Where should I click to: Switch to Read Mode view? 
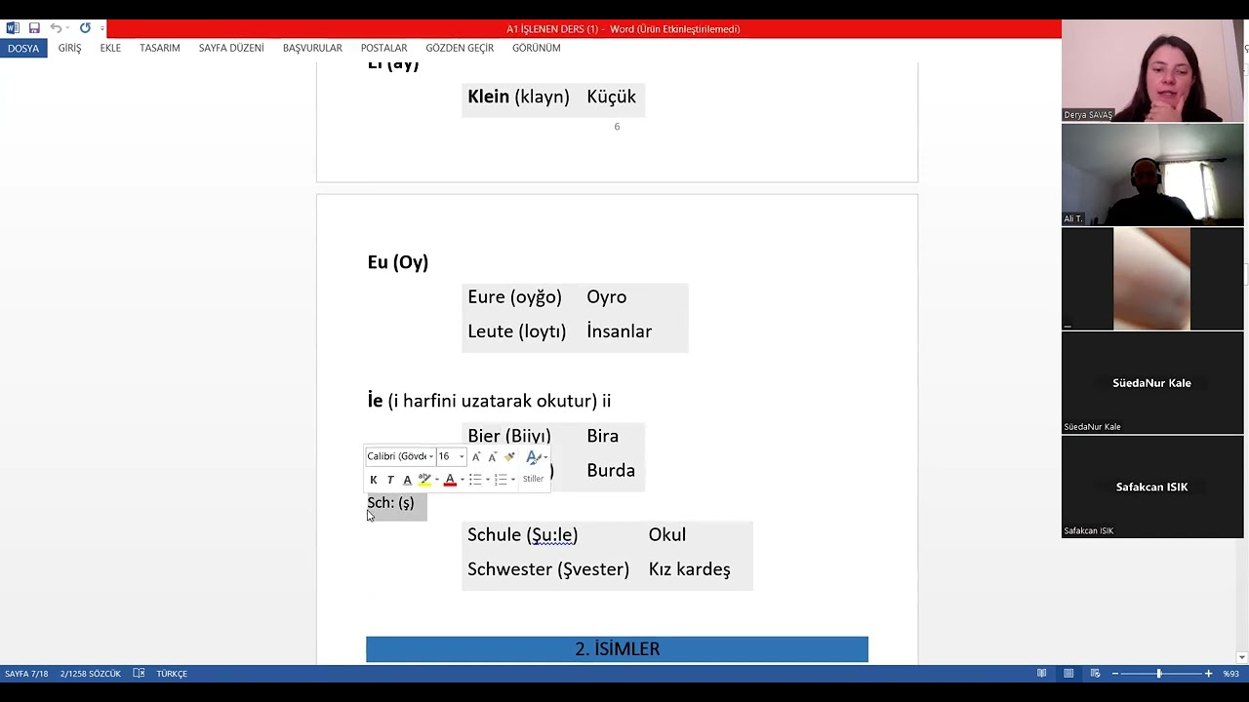(1042, 674)
